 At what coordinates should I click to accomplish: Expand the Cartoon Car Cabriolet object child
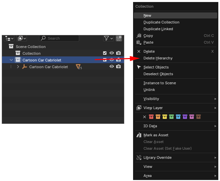coord(18,67)
